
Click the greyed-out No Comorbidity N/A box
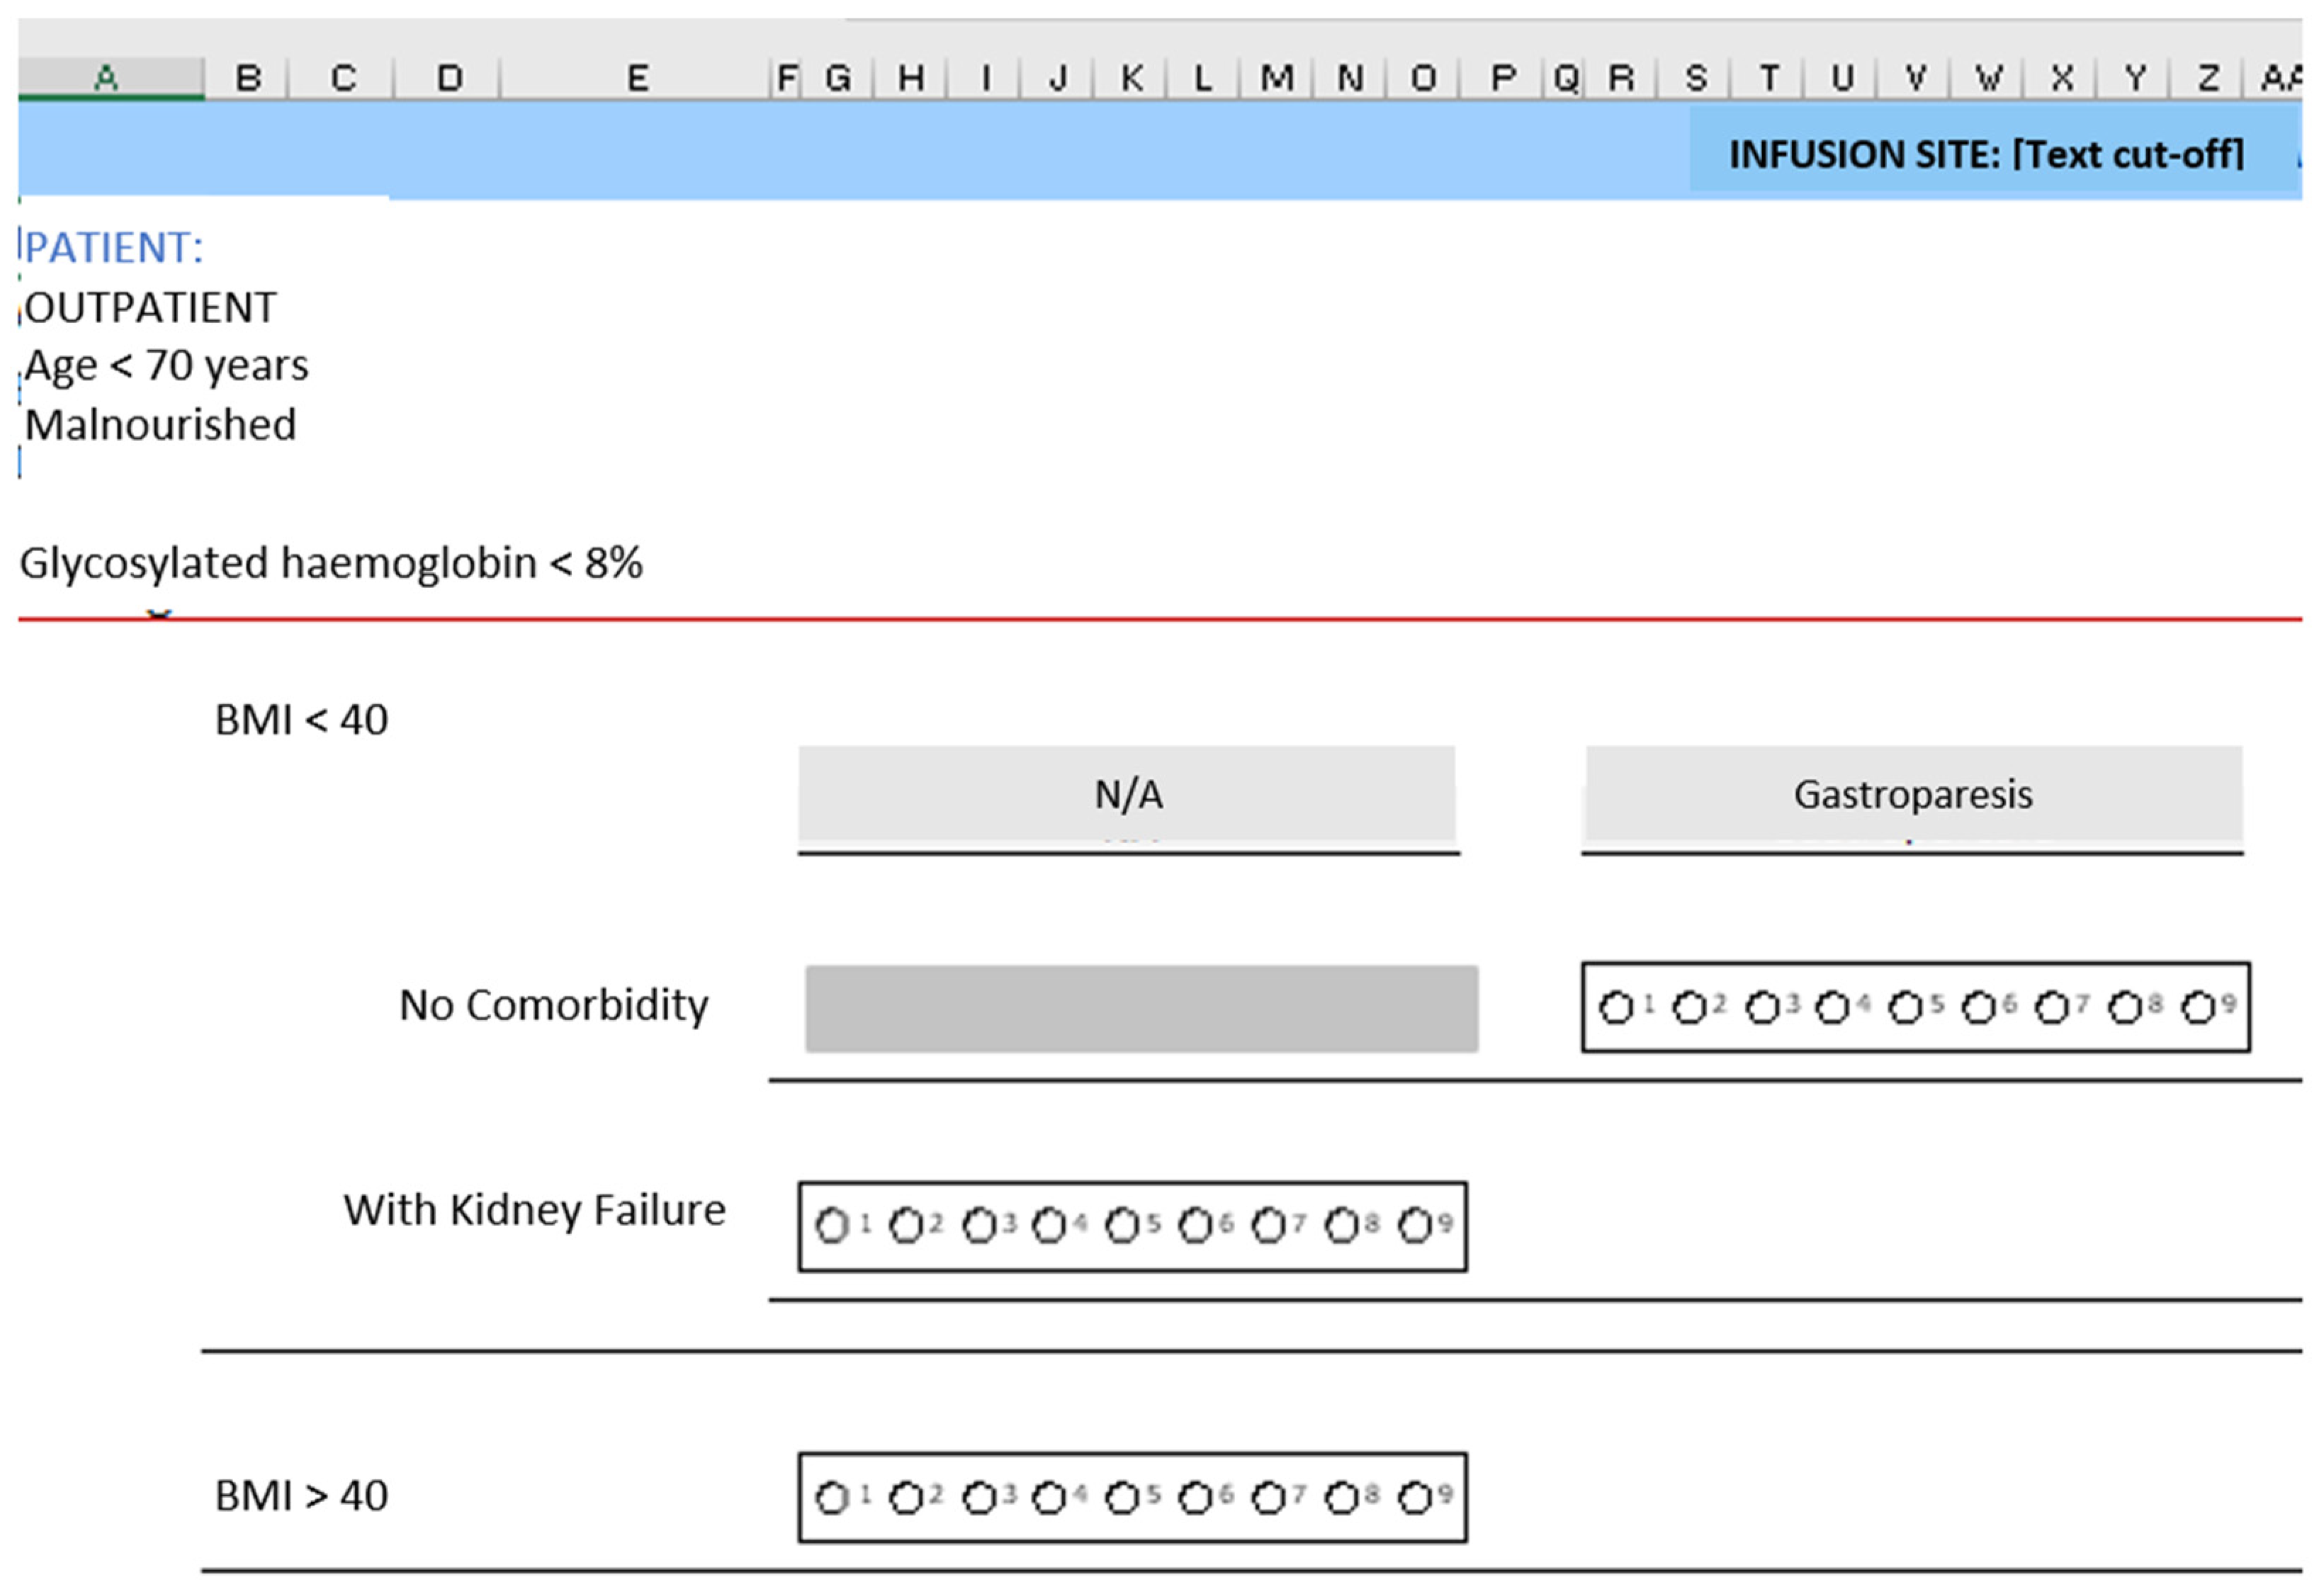coord(1141,1008)
